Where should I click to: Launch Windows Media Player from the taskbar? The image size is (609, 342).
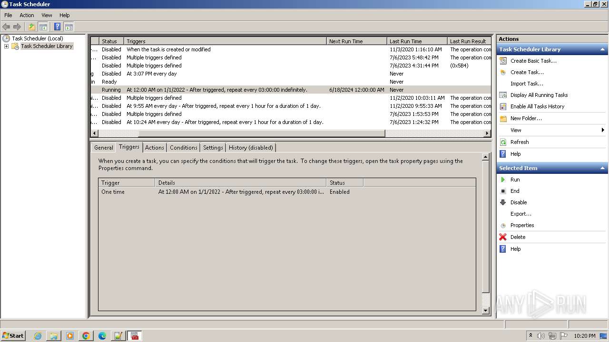point(70,336)
